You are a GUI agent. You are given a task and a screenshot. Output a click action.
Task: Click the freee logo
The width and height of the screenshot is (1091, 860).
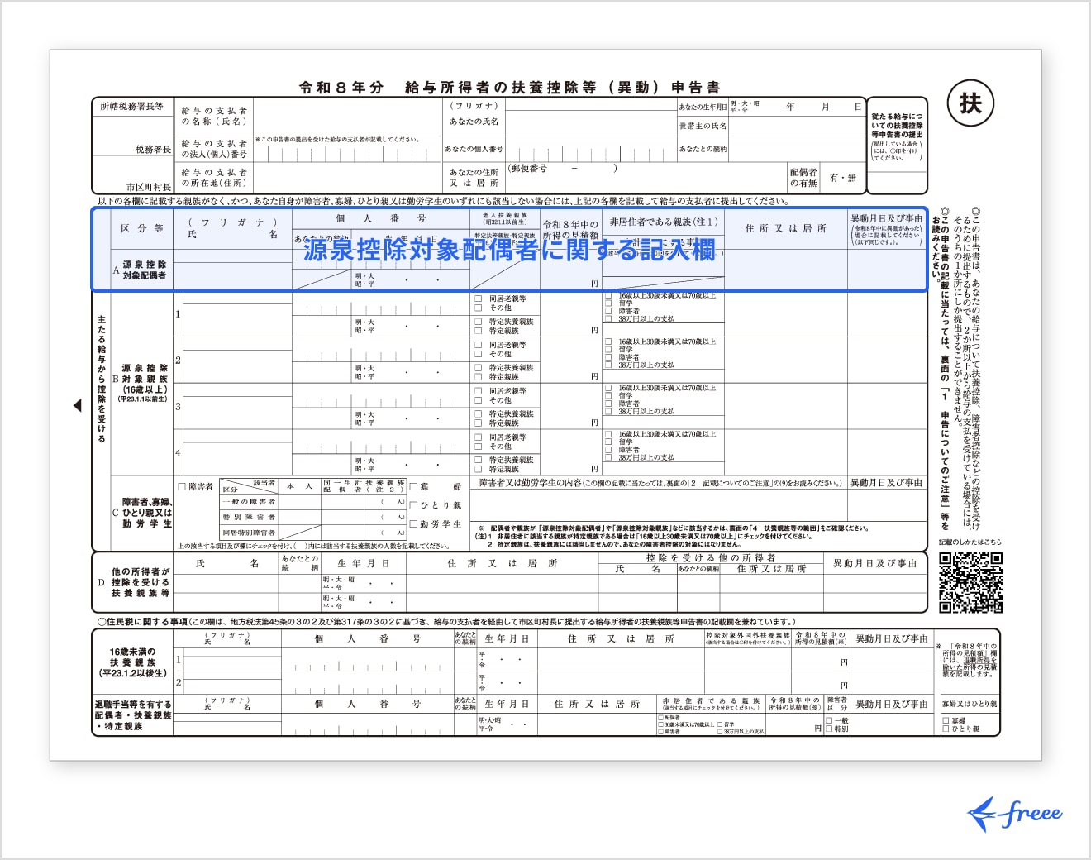click(1015, 814)
